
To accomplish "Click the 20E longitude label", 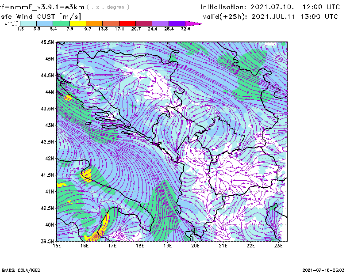I will coord(195,246).
